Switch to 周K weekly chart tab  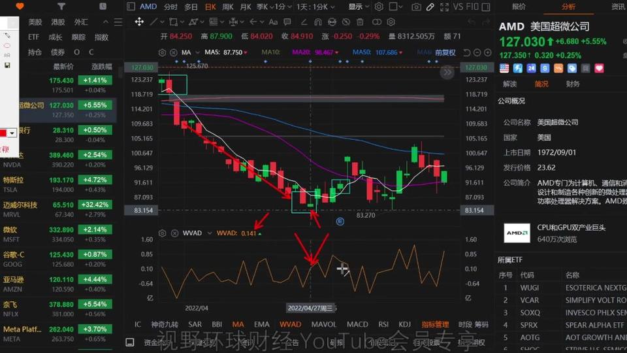(x=227, y=7)
